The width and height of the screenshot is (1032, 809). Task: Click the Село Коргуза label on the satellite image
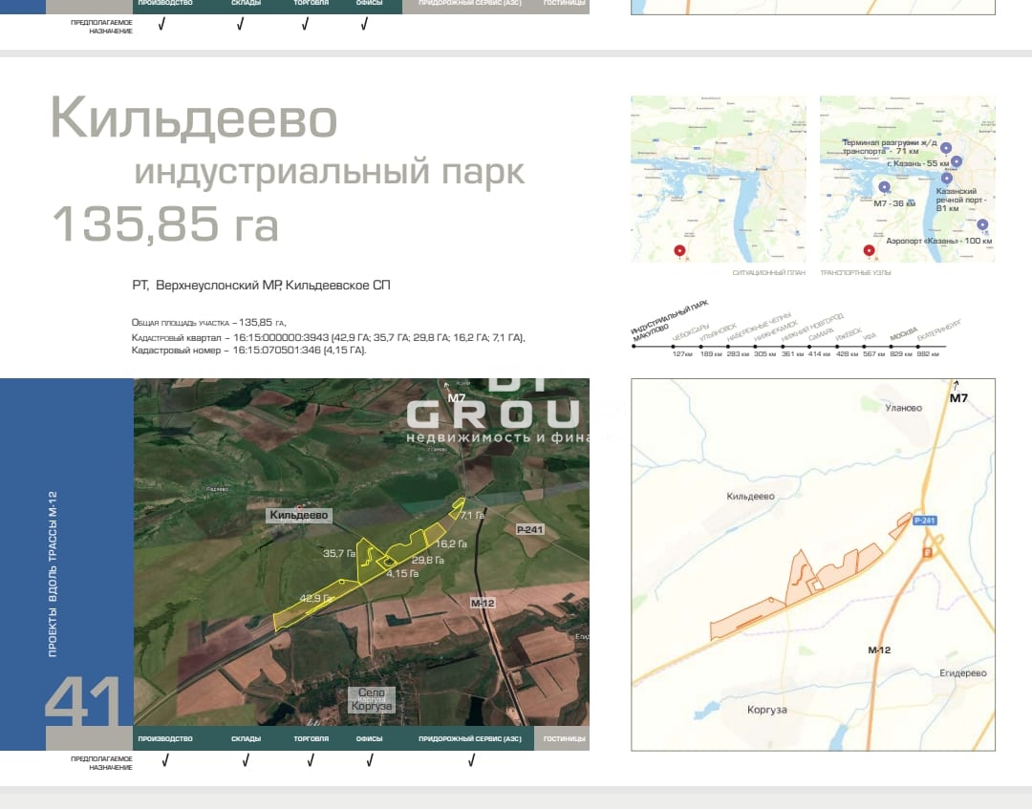(x=371, y=699)
